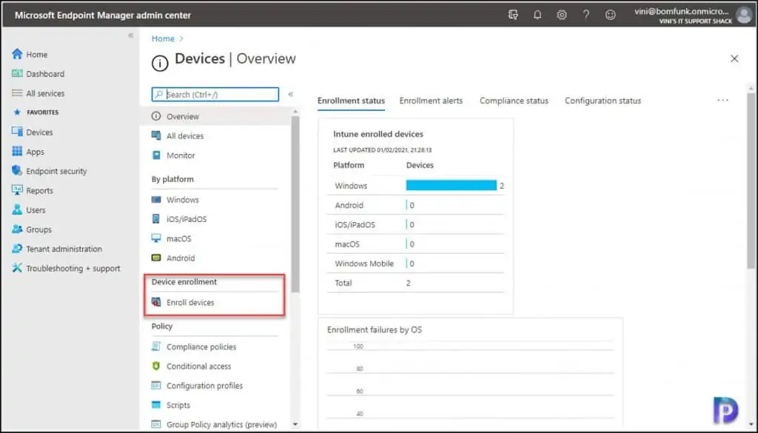Image resolution: width=758 pixels, height=433 pixels.
Task: Open the notifications bell icon
Action: click(x=537, y=15)
